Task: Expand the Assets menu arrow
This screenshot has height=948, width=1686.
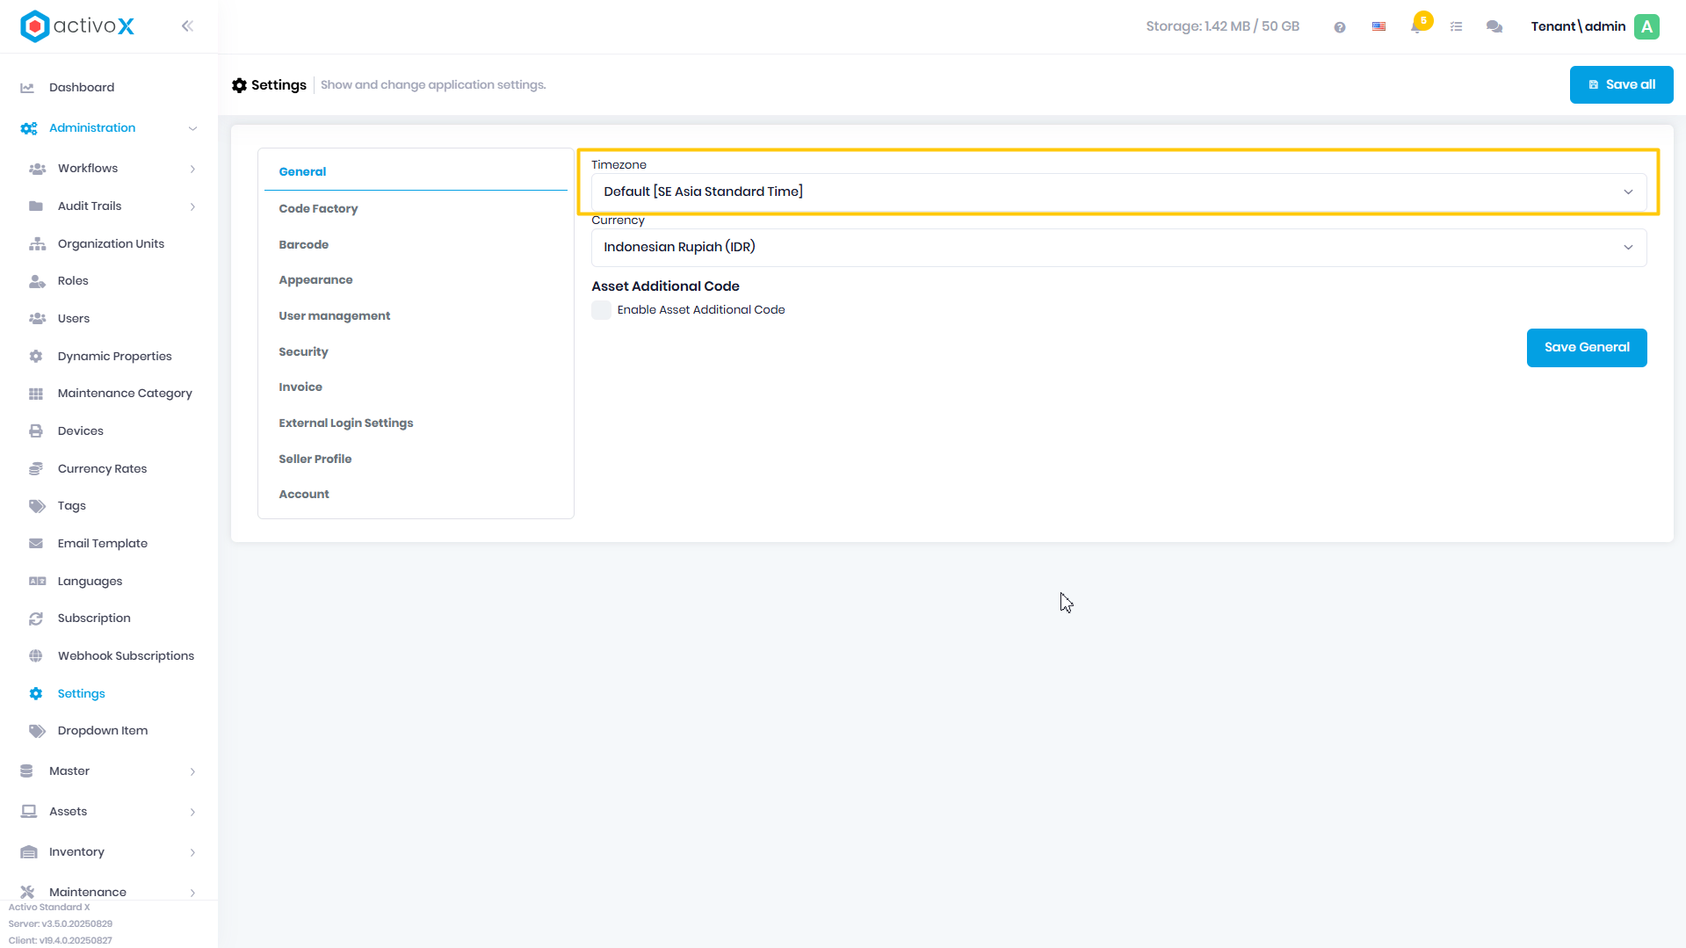Action: pos(192,812)
